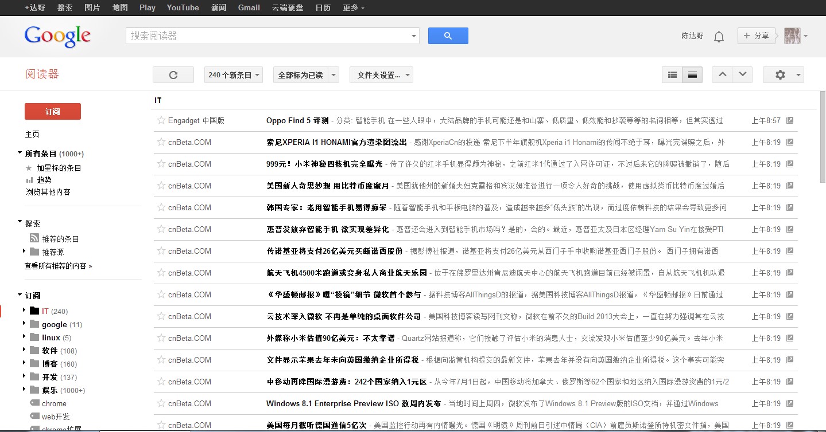Image resolution: width=826 pixels, height=432 pixels.
Task: Click the star icon beside 加星标的条目
Action: pyautogui.click(x=29, y=168)
